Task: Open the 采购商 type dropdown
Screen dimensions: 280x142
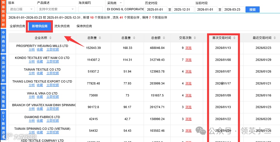Action: (x=114, y=3)
